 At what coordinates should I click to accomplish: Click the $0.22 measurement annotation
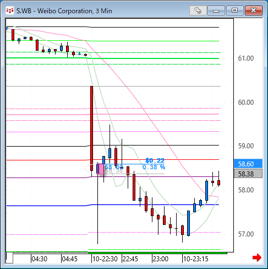(155, 160)
